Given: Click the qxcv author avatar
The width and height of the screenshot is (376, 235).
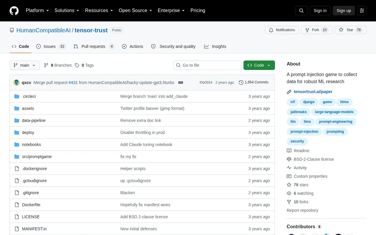Looking at the screenshot, I should [16, 83].
